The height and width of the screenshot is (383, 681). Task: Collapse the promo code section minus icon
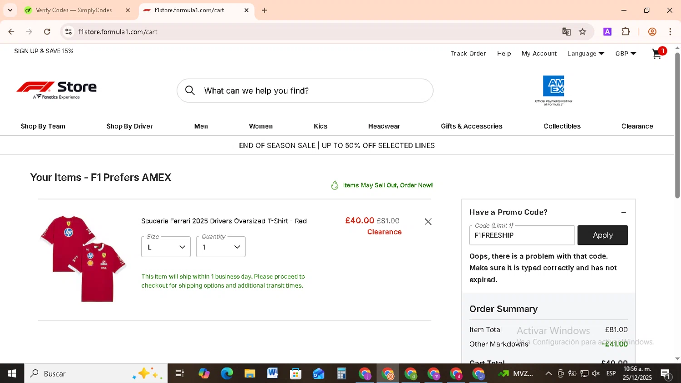623,212
